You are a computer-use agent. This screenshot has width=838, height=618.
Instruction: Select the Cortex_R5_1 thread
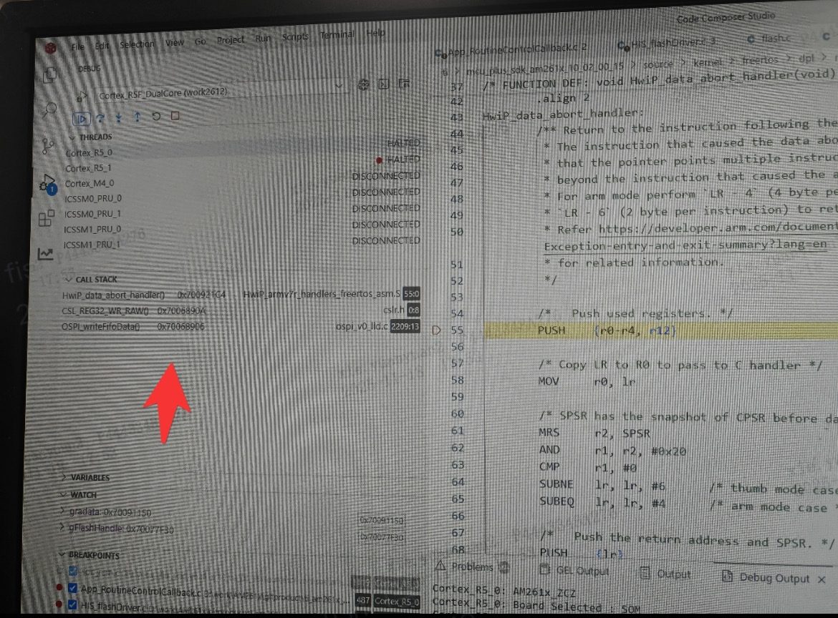coord(242,165)
